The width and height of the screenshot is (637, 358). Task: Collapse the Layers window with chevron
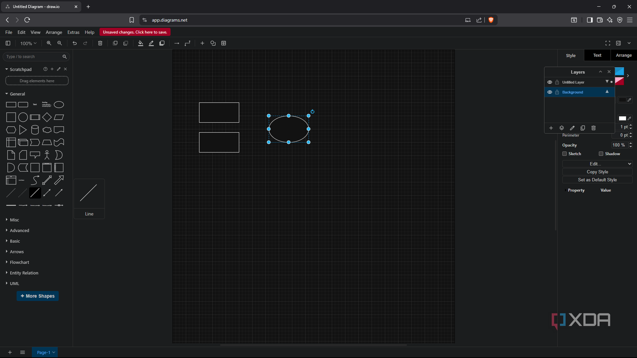click(x=600, y=72)
